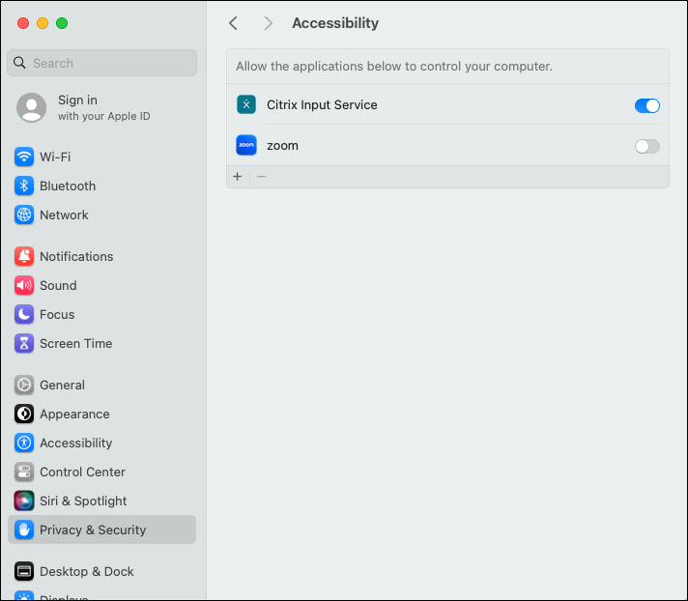This screenshot has width=688, height=601.
Task: Click the Search field
Action: [101, 63]
